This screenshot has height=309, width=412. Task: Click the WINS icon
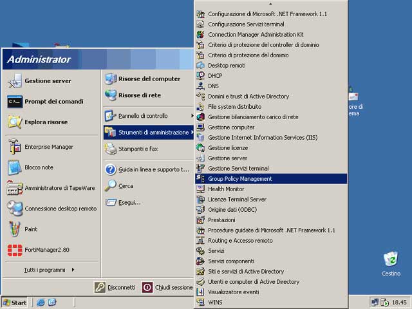[200, 302]
